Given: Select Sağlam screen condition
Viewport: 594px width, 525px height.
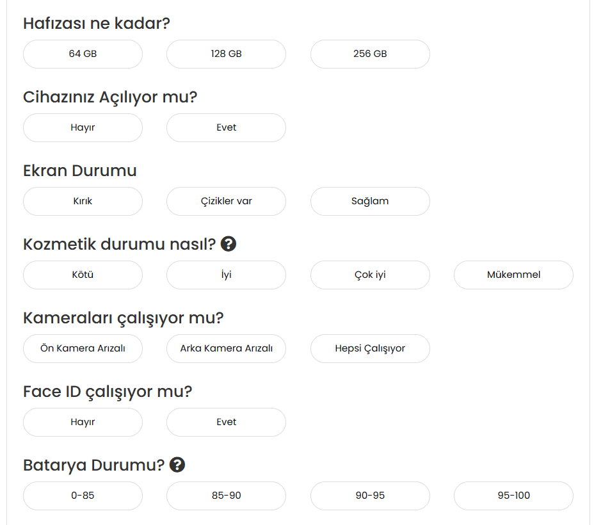Looking at the screenshot, I should (370, 201).
